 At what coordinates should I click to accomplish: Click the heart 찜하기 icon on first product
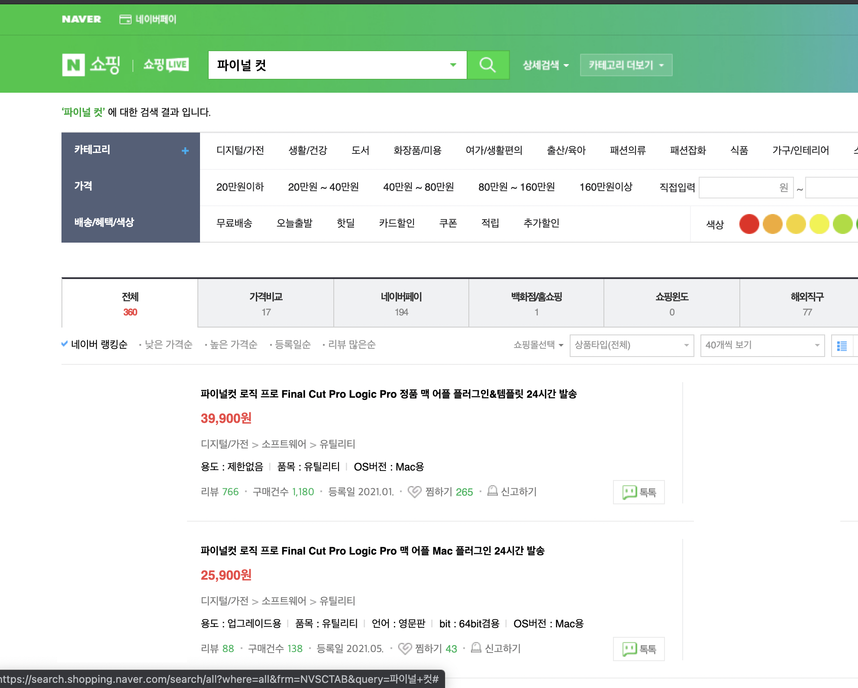414,491
